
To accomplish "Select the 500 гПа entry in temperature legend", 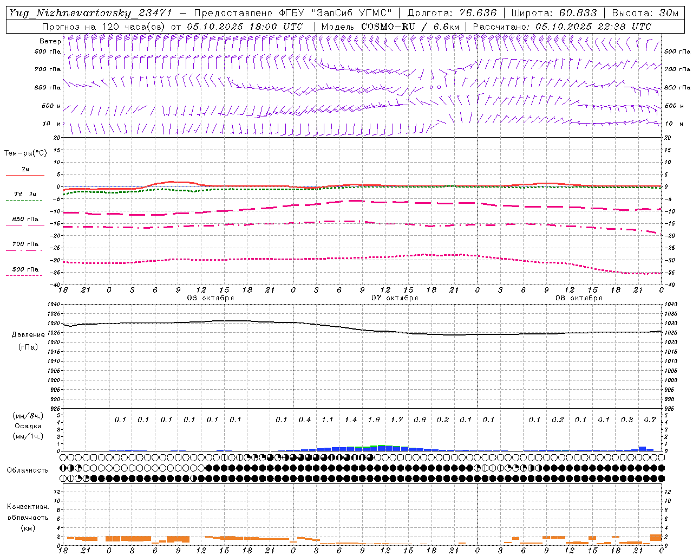I will (x=25, y=269).
